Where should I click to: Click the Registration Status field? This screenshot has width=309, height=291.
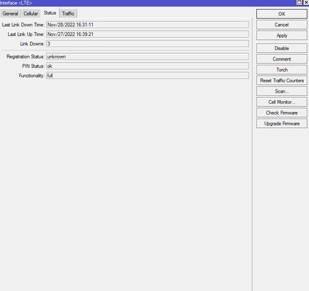pos(147,57)
